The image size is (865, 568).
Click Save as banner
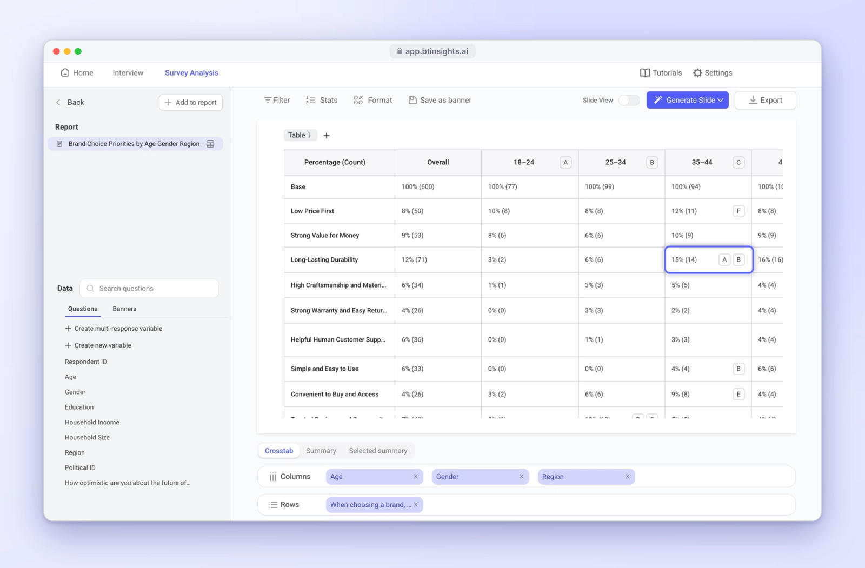coord(440,100)
